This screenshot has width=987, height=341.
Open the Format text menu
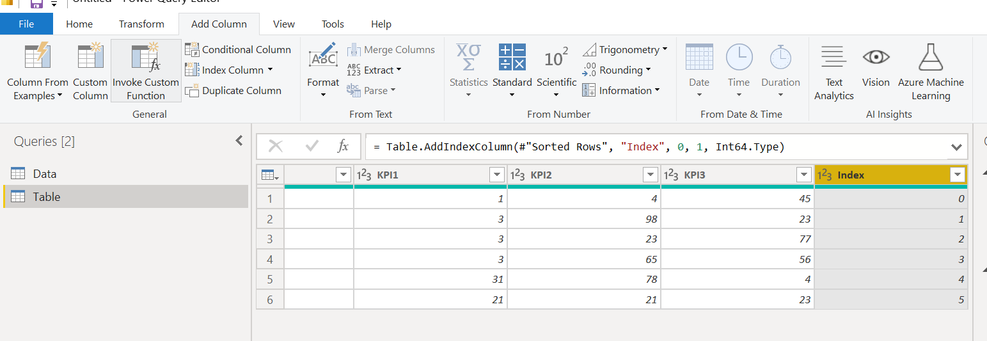coord(323,71)
